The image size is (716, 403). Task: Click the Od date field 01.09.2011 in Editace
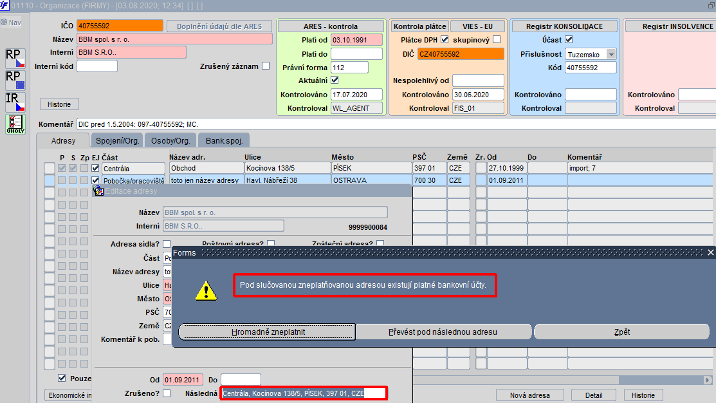pos(183,380)
